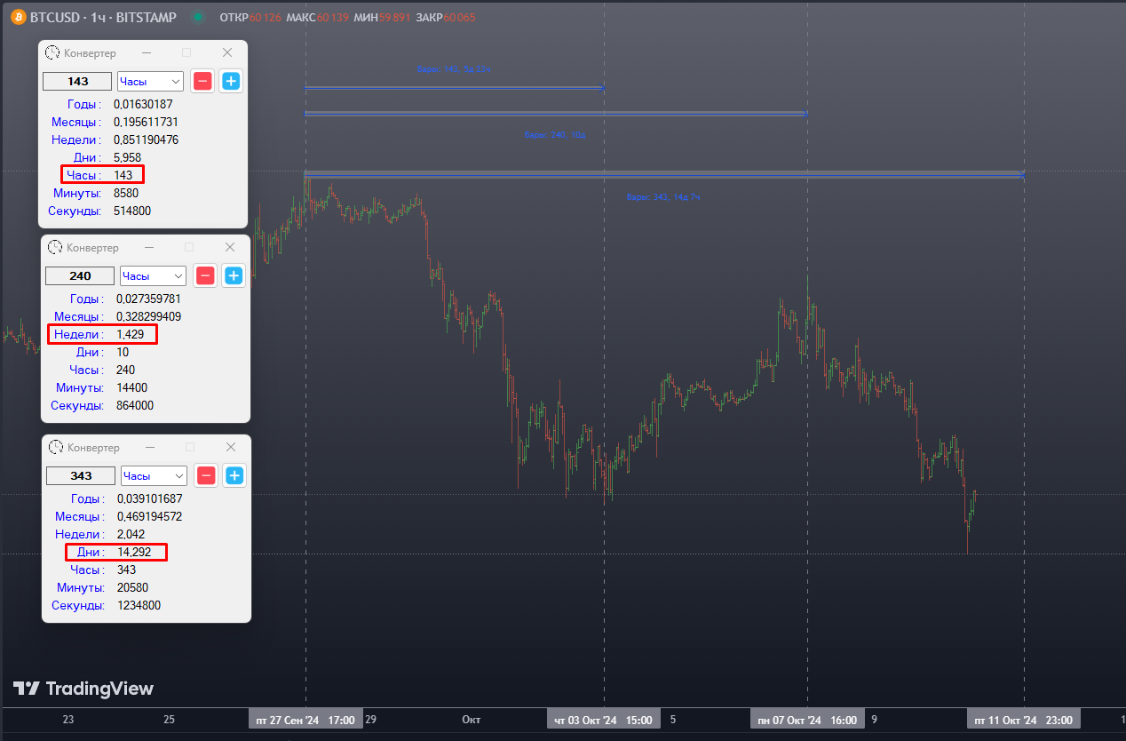Select the 343-bar date range measurement line

click(664, 174)
